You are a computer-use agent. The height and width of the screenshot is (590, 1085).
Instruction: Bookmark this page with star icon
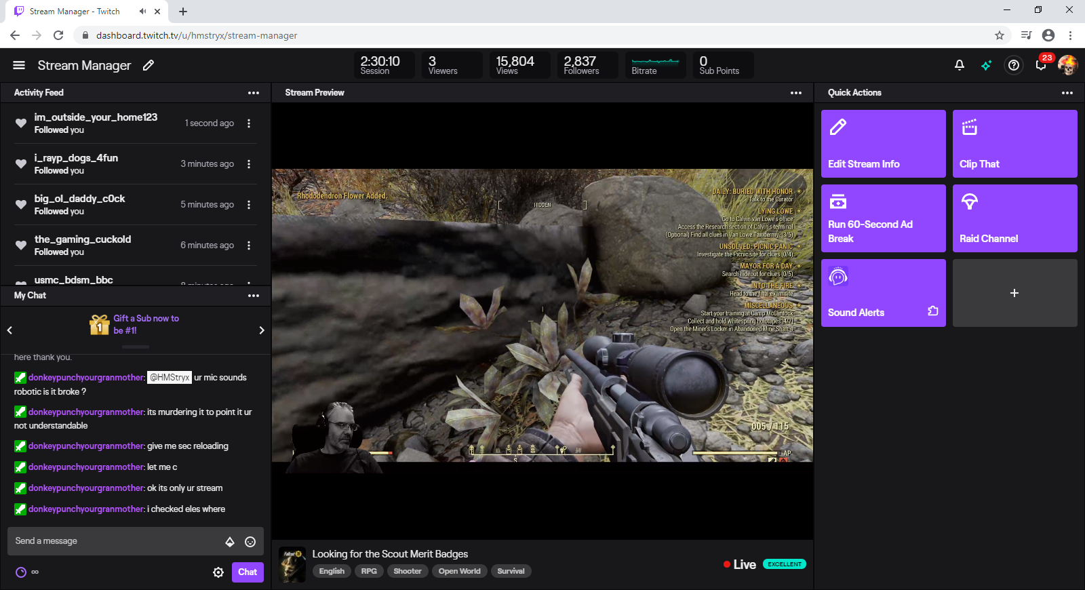tap(1000, 35)
